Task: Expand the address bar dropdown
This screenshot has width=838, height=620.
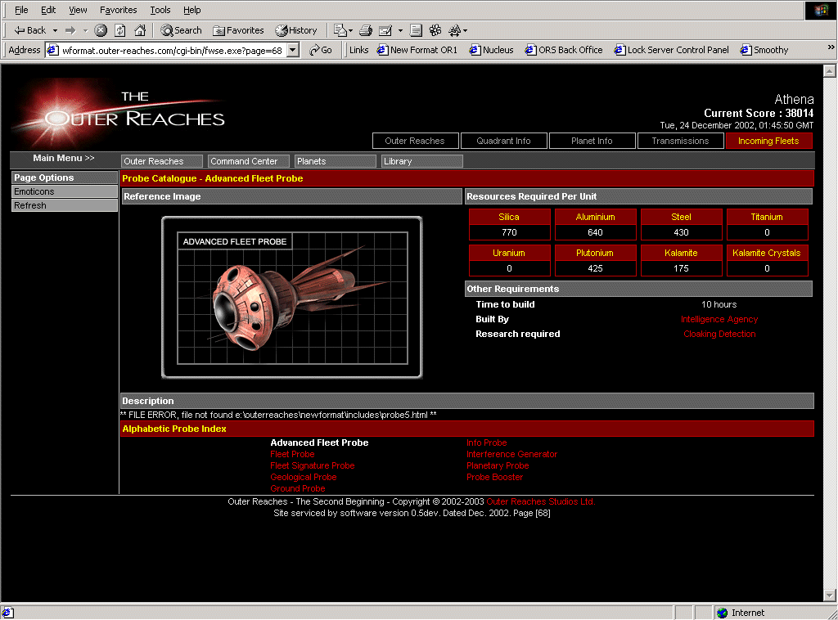Action: point(293,50)
